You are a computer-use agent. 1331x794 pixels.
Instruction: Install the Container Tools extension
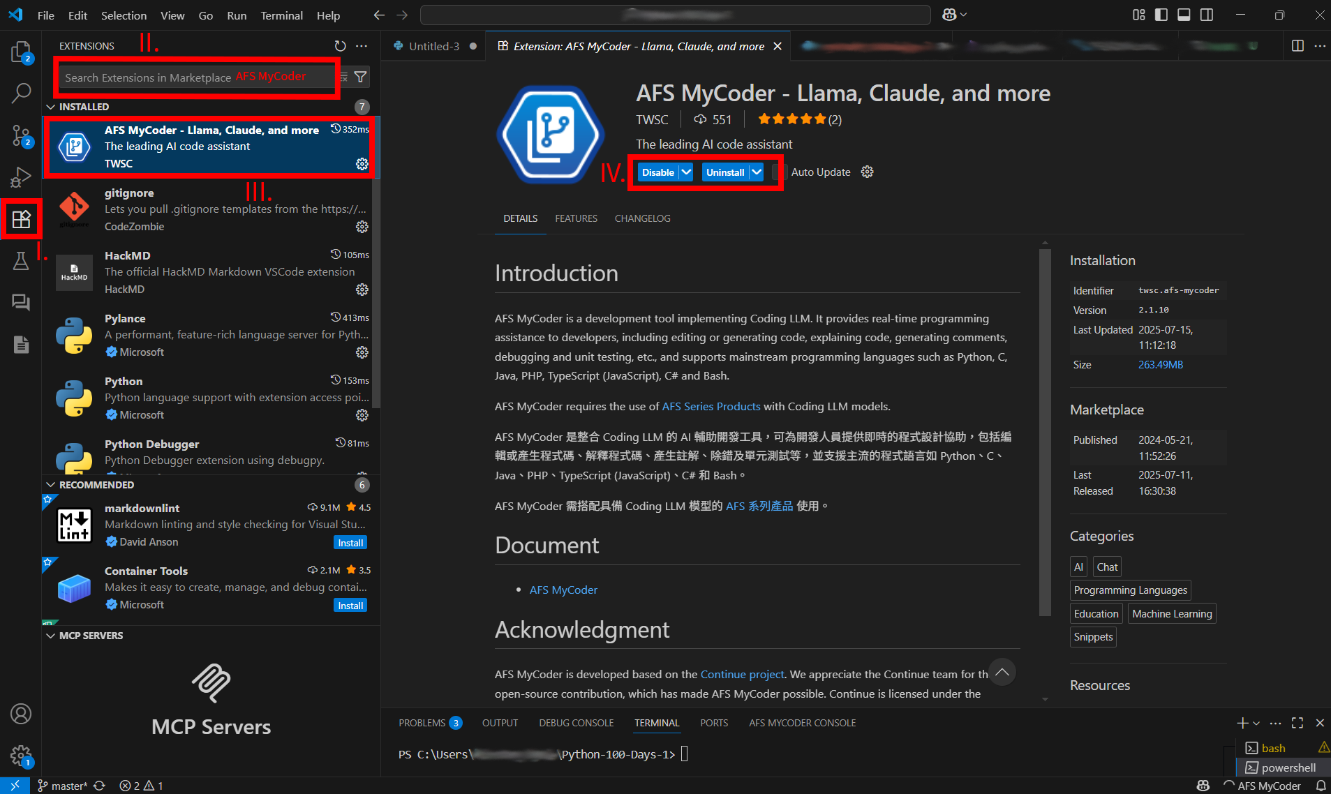[350, 606]
